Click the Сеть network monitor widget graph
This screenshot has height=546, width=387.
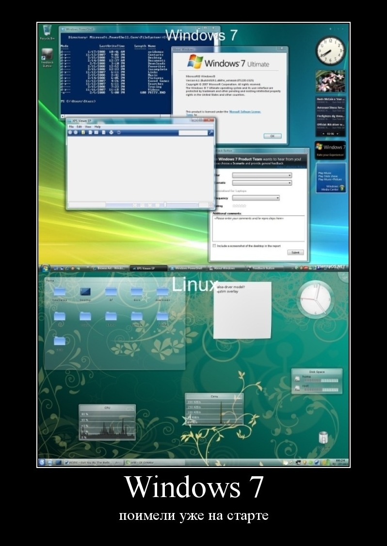tap(214, 411)
